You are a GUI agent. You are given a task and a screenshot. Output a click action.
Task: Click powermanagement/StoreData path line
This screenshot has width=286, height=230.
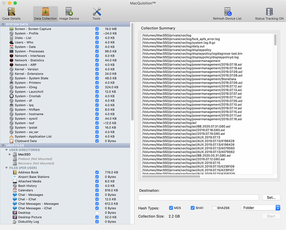tap(189, 79)
